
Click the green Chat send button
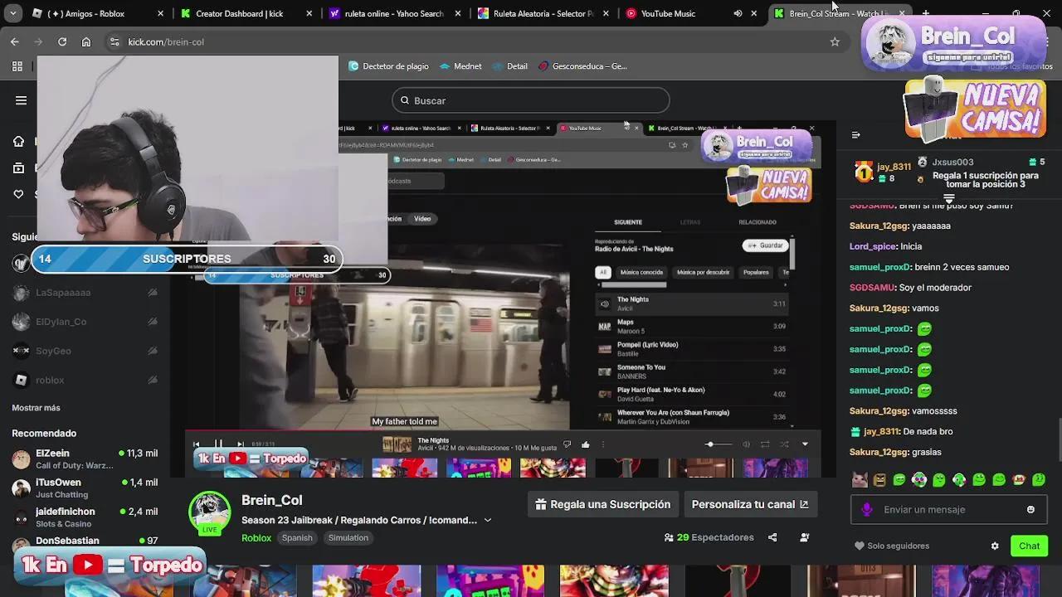(x=1030, y=546)
